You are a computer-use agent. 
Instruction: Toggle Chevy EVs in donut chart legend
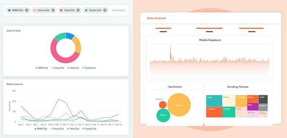click(58, 68)
